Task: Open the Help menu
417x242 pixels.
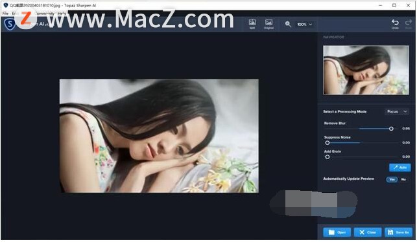Action: click(x=62, y=14)
